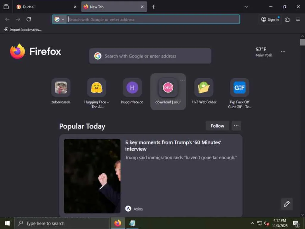Go back with the back arrow
This screenshot has height=229, width=305.
click(x=7, y=19)
